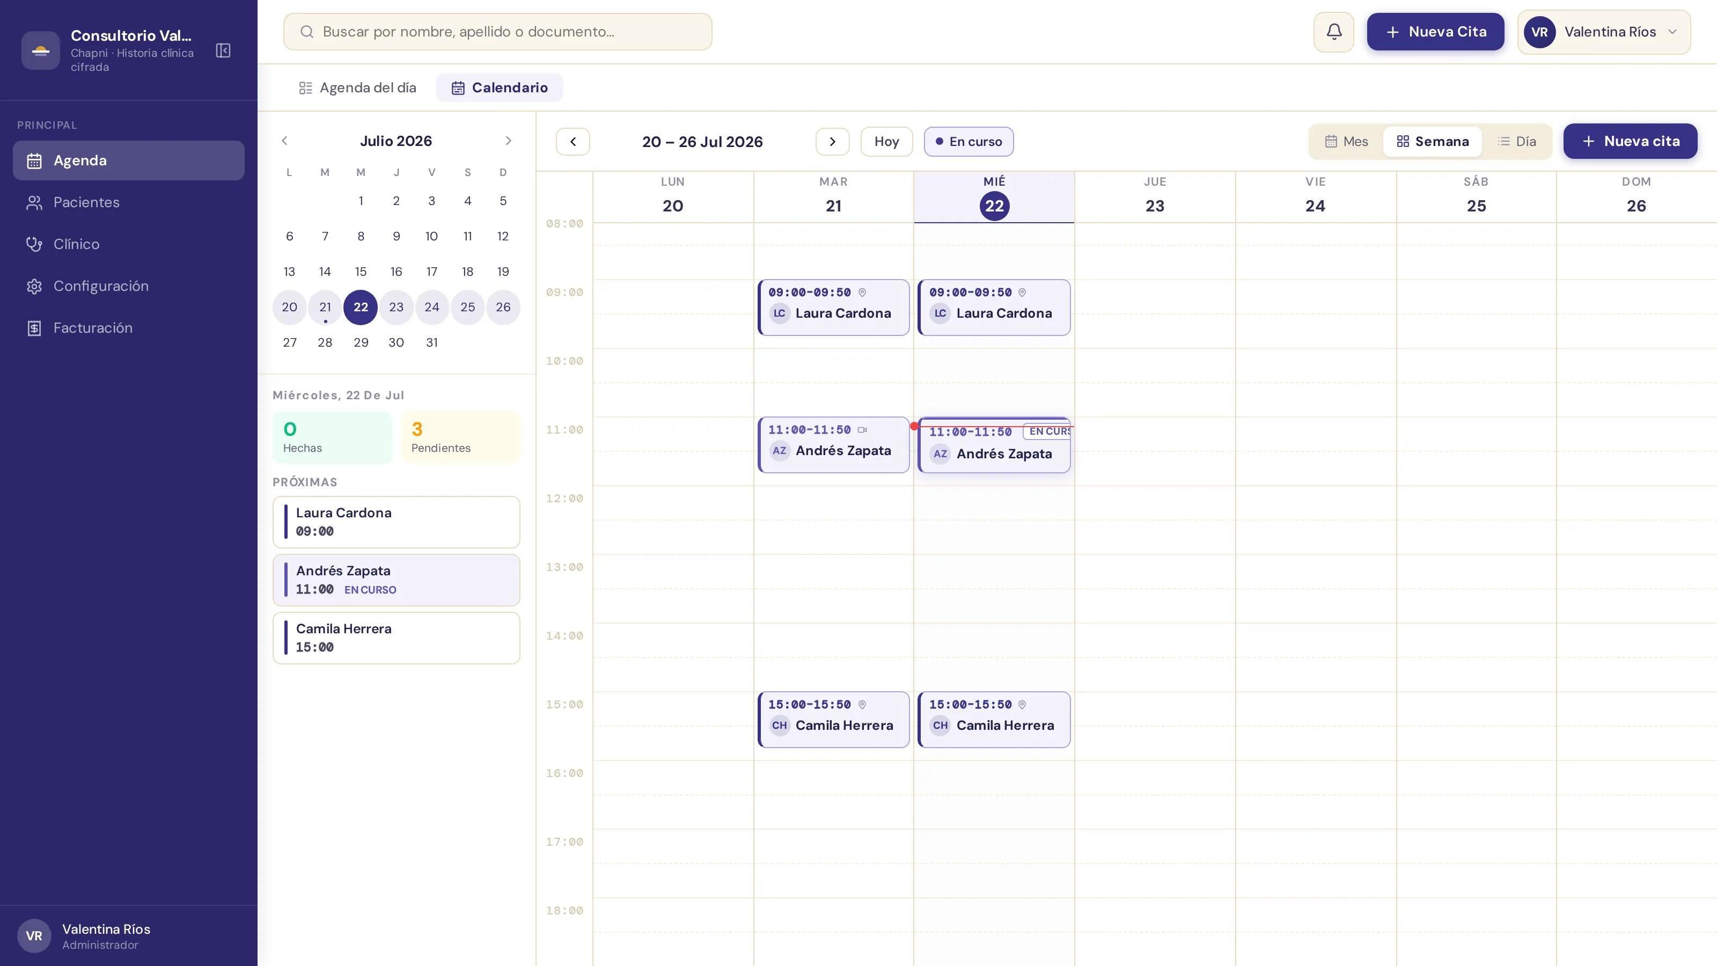
Task: Click location pin on Tuesday 09:00 appointment
Action: [862, 292]
